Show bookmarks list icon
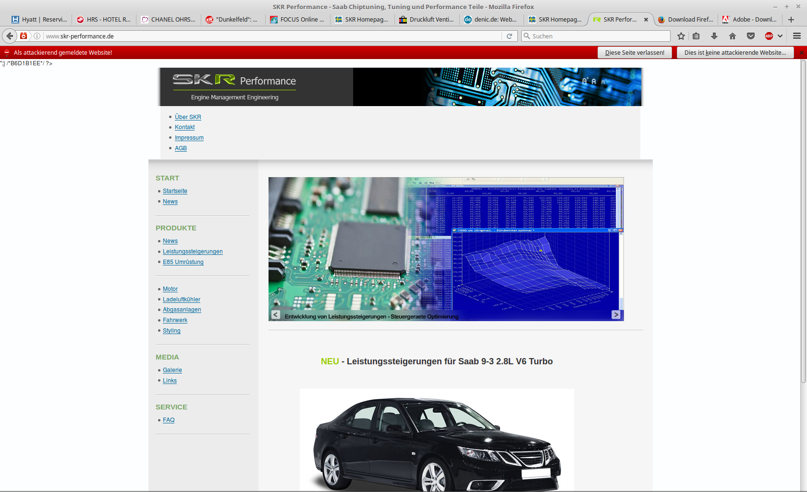The image size is (807, 492). click(x=696, y=36)
